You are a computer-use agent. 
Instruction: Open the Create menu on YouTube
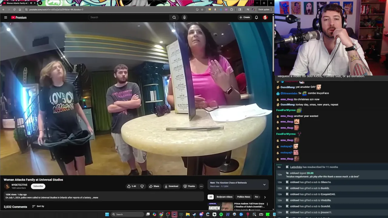(245, 17)
